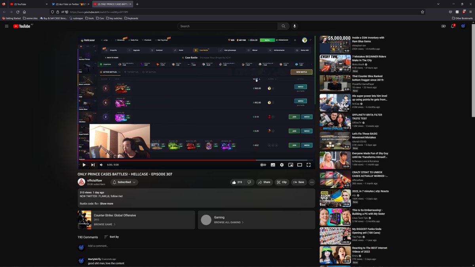475x267 pixels.
Task: Select the ONLY PRINCE CASES BATTLES tab
Action: point(112,4)
